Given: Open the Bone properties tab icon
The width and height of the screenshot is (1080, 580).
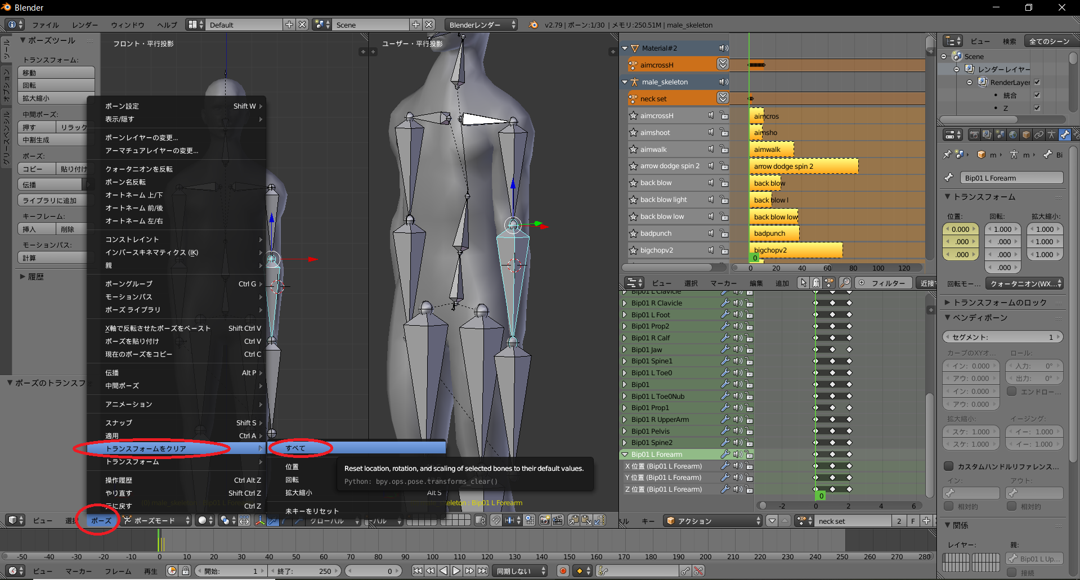Looking at the screenshot, I should pos(1064,135).
